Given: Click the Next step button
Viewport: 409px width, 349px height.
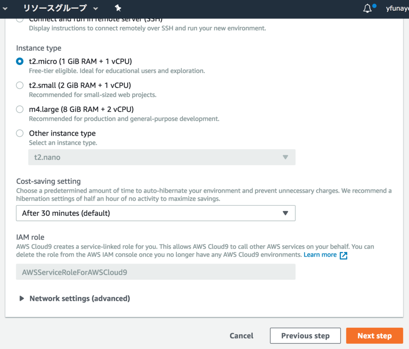Looking at the screenshot, I should pyautogui.click(x=374, y=335).
